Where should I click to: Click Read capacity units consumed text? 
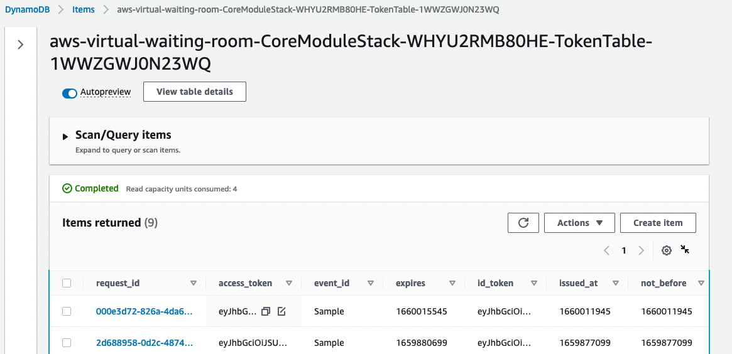(x=182, y=189)
